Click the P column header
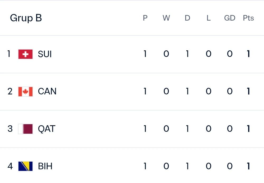Image resolution: width=264 pixels, height=183 pixels. coord(145,18)
